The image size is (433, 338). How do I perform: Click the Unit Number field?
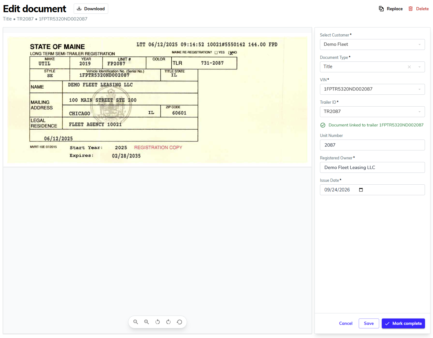coord(372,145)
